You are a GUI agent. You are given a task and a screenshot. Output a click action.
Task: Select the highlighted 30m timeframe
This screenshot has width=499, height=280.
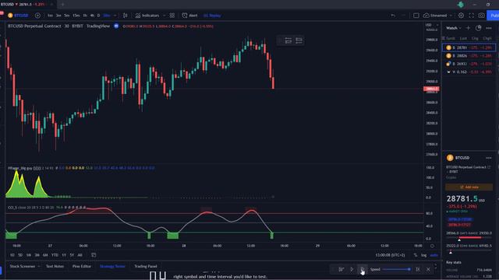[107, 16]
